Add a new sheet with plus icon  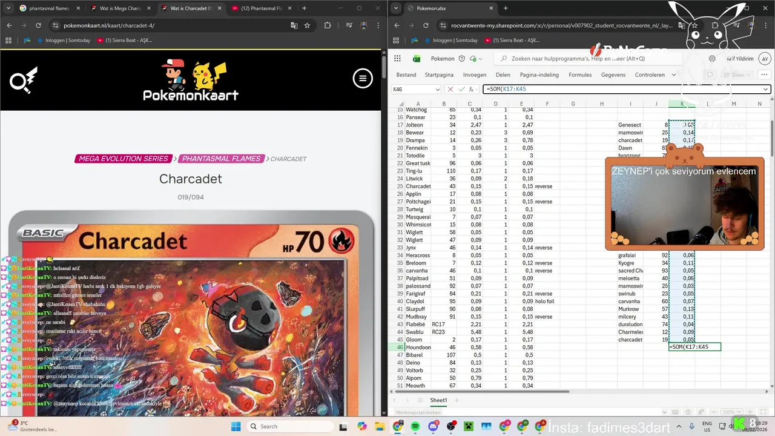[x=457, y=400]
